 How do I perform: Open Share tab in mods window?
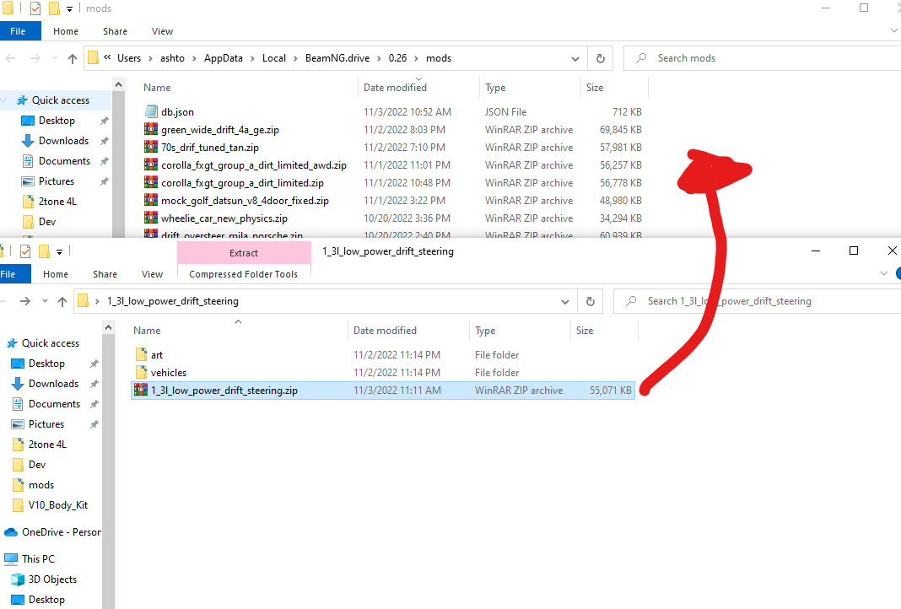pos(115,31)
